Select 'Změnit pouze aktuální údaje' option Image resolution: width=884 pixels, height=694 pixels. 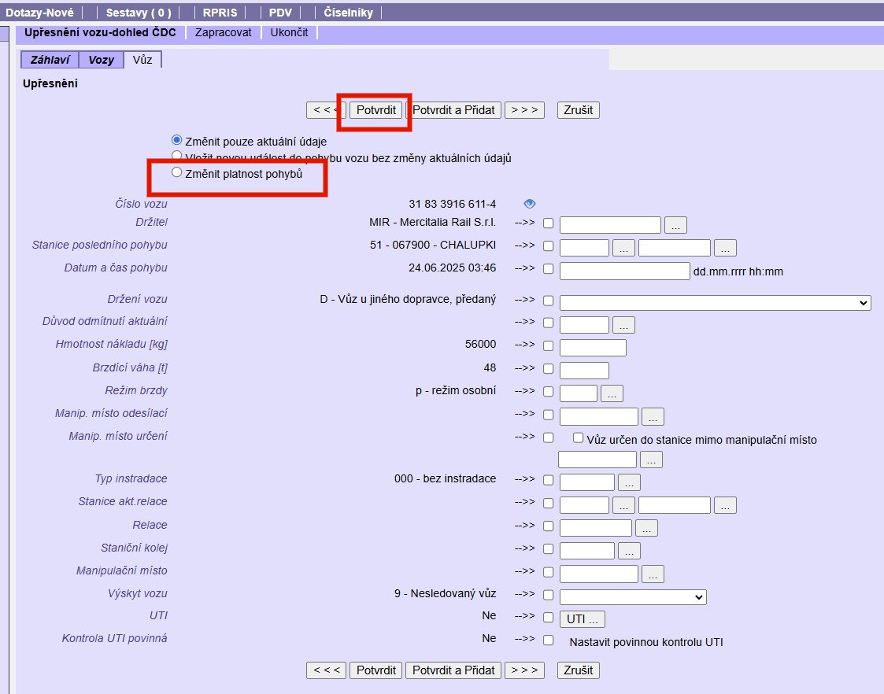click(177, 140)
